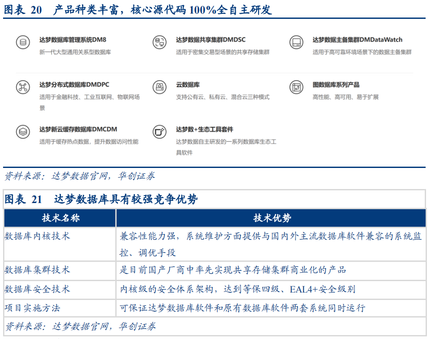This screenshot has width=430, height=339.
Task: Select description 高性能、高可用、易于扩展
Action: [345, 97]
